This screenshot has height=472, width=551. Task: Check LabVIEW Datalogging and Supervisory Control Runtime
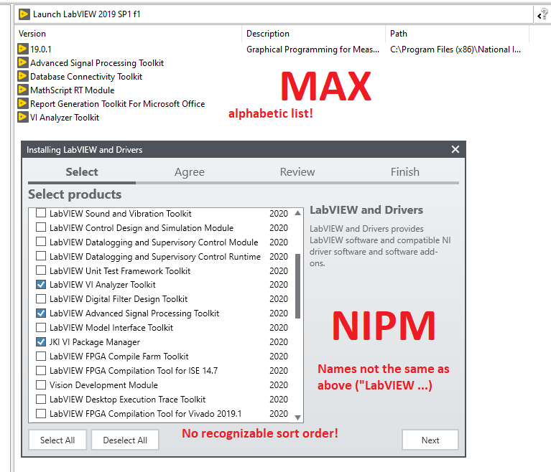point(41,256)
